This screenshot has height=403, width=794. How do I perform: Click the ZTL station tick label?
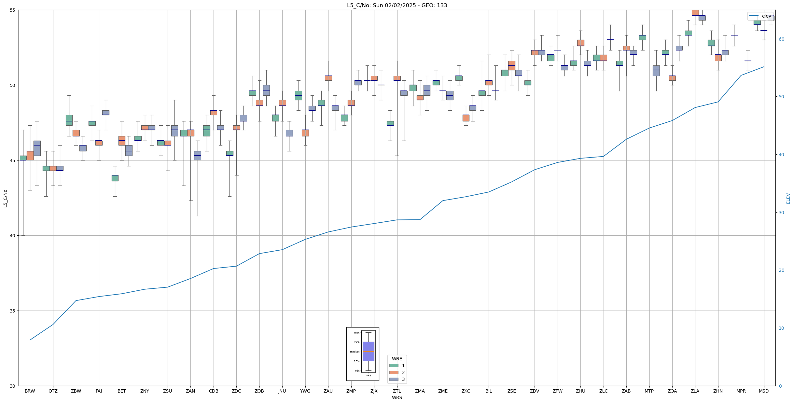point(397,391)
